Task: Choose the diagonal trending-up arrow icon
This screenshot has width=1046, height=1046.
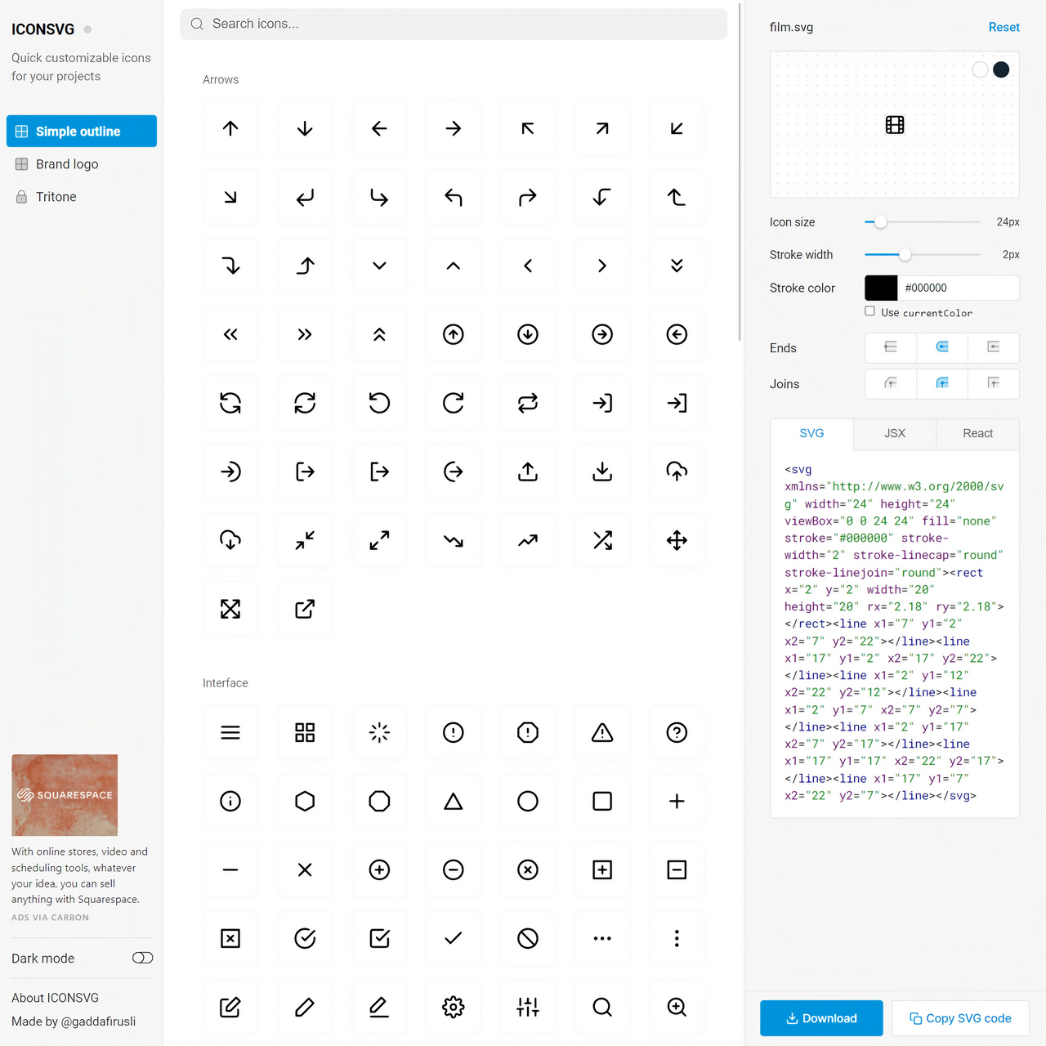Action: [528, 540]
